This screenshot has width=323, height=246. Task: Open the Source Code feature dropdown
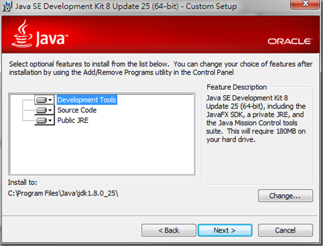[x=44, y=110]
